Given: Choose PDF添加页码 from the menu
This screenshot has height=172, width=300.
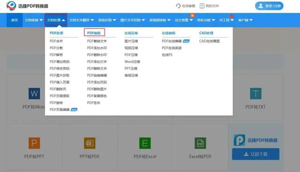Looking at the screenshot, I should pyautogui.click(x=97, y=82).
